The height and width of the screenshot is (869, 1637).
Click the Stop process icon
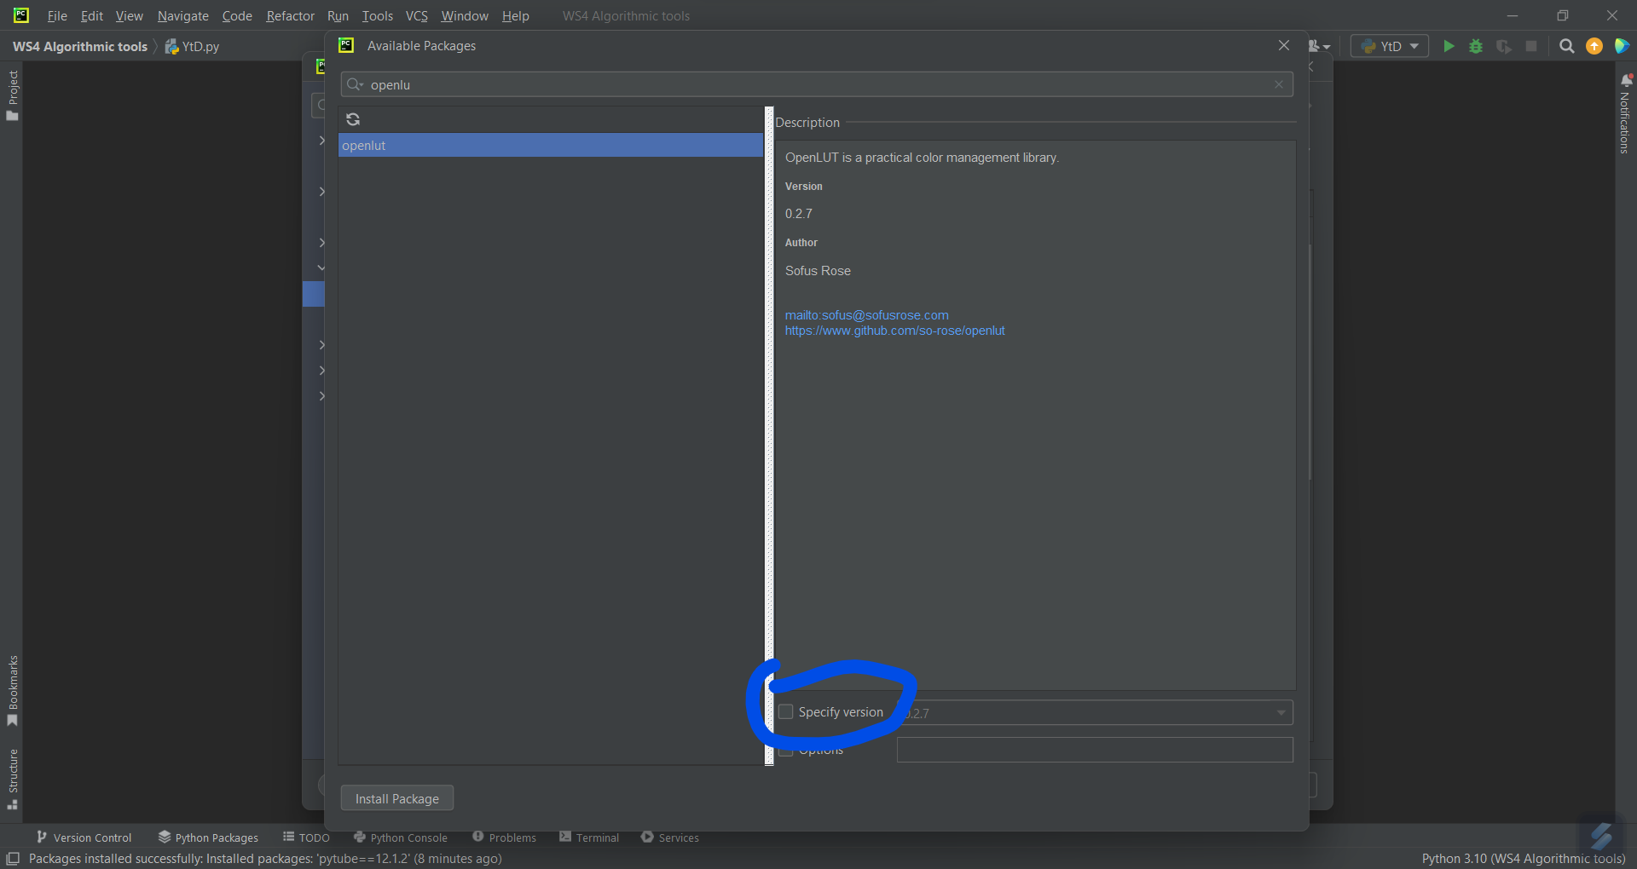click(1531, 46)
